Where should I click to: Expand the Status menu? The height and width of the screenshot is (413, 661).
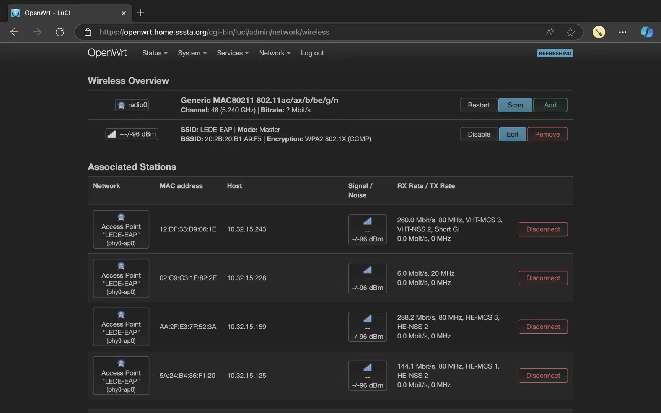coord(155,53)
